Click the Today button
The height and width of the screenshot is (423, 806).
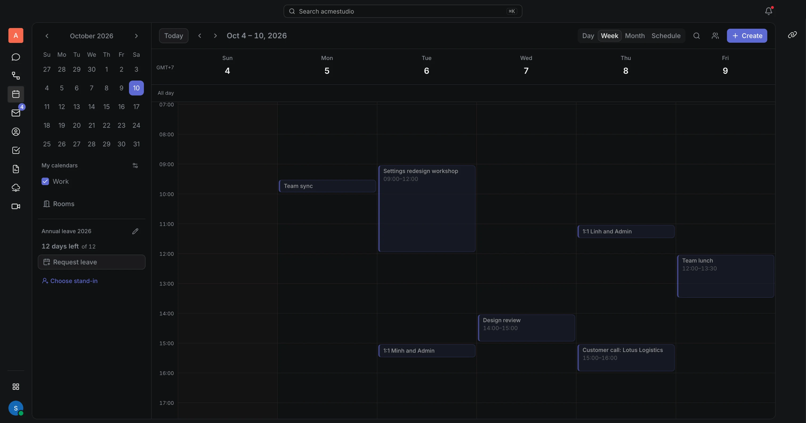pos(174,36)
